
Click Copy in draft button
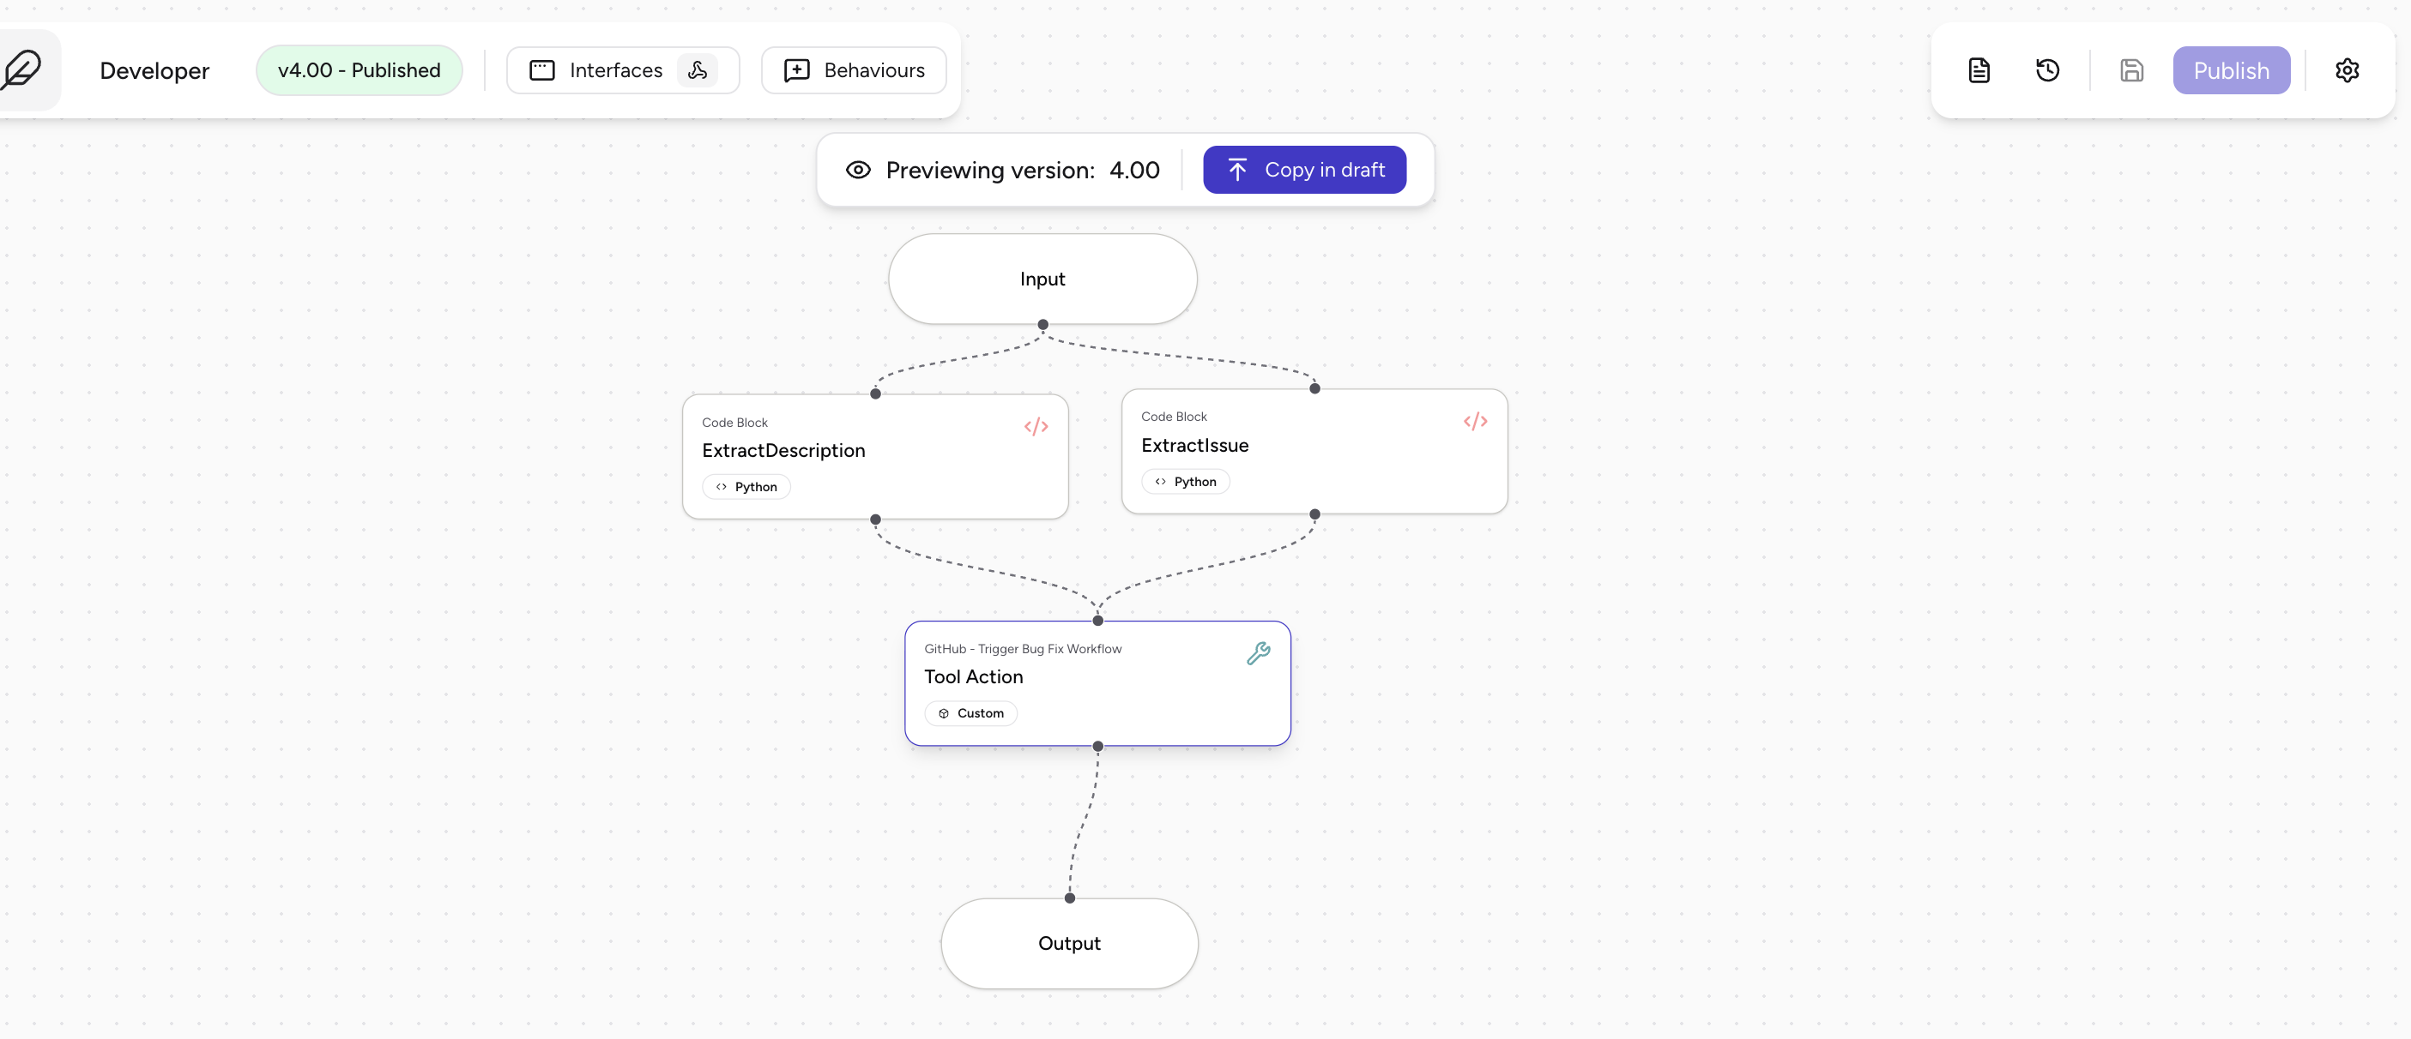tap(1304, 171)
